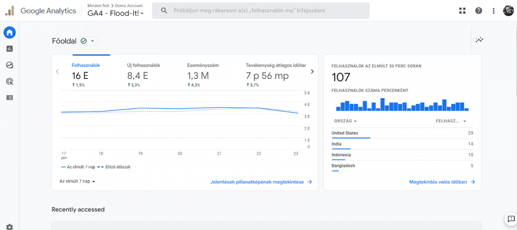Click the 8,4 E new users value
Image resolution: width=517 pixels, height=230 pixels.
click(x=137, y=76)
